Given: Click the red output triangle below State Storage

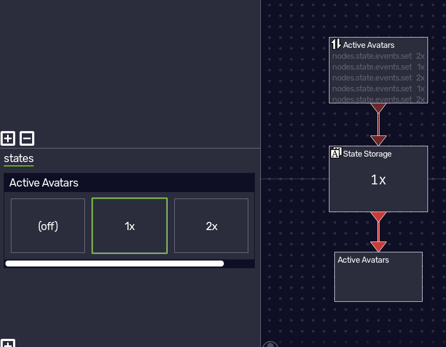Looking at the screenshot, I should tap(378, 217).
